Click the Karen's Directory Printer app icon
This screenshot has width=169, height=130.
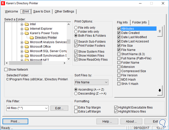pyautogui.click(x=3, y=3)
